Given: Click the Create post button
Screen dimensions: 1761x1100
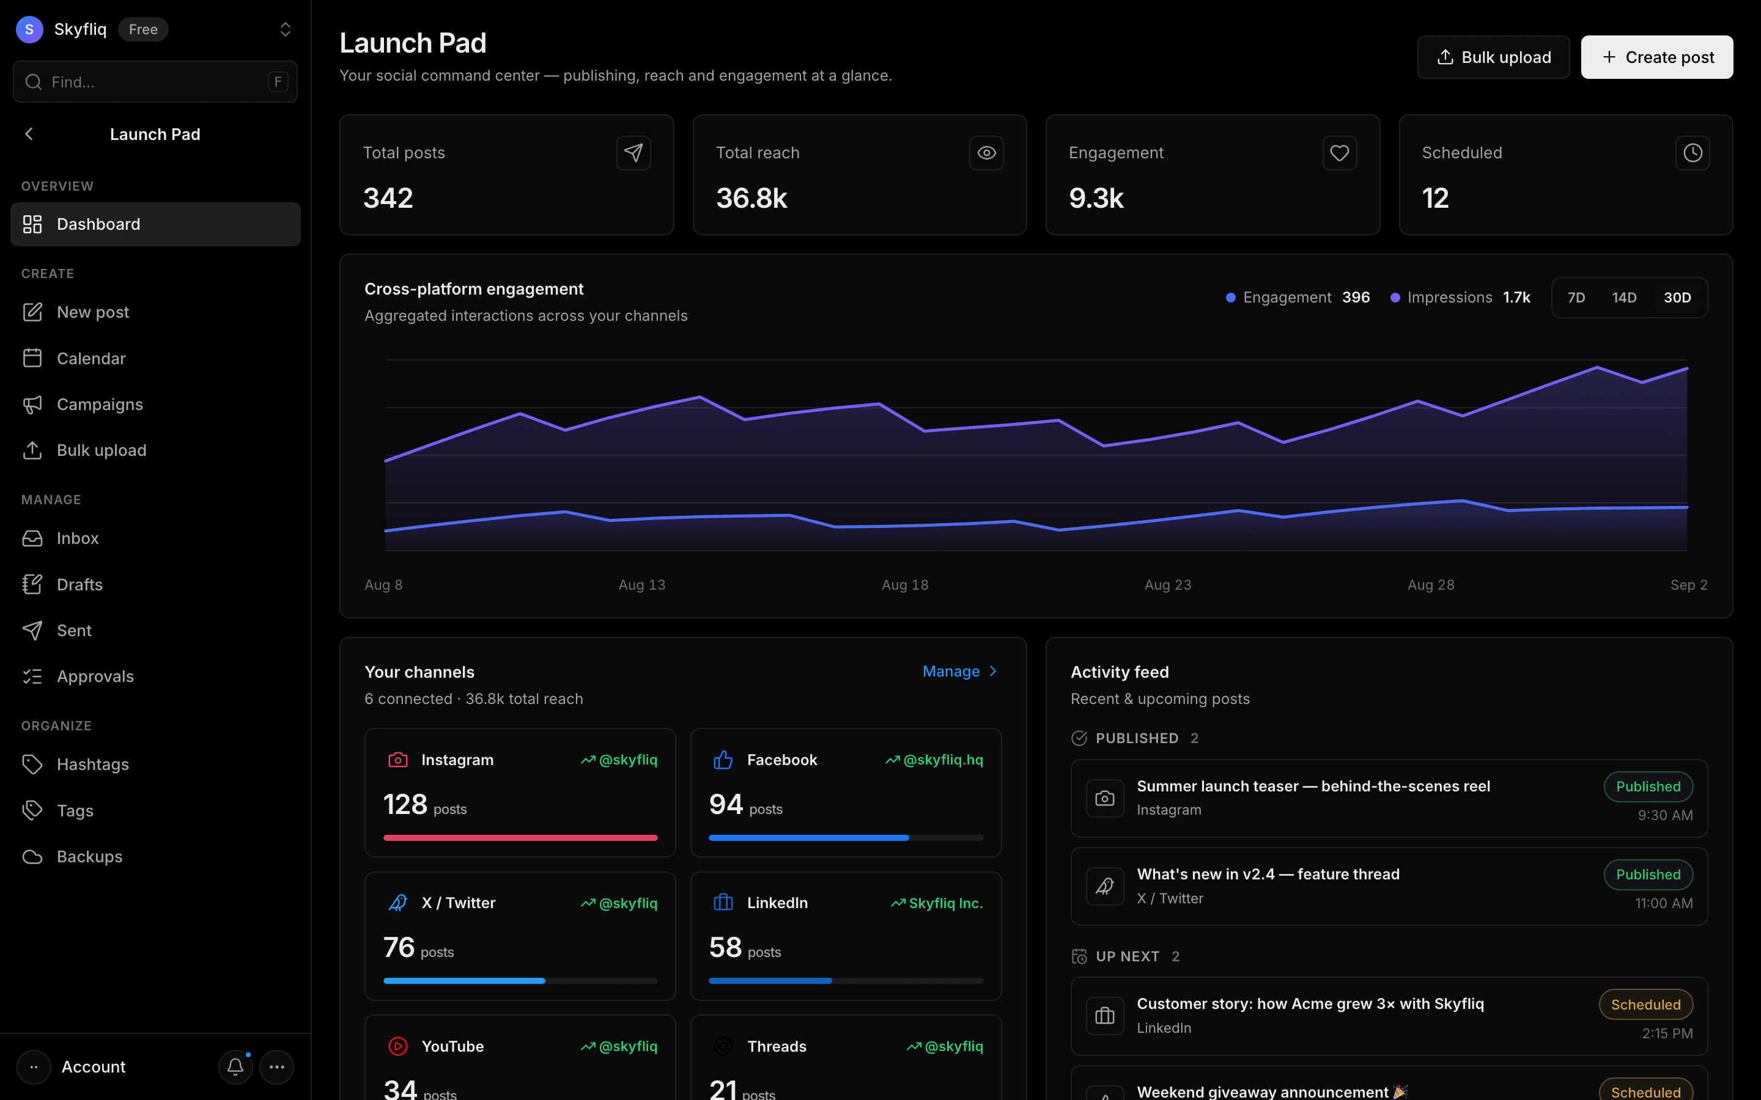Looking at the screenshot, I should (x=1657, y=57).
